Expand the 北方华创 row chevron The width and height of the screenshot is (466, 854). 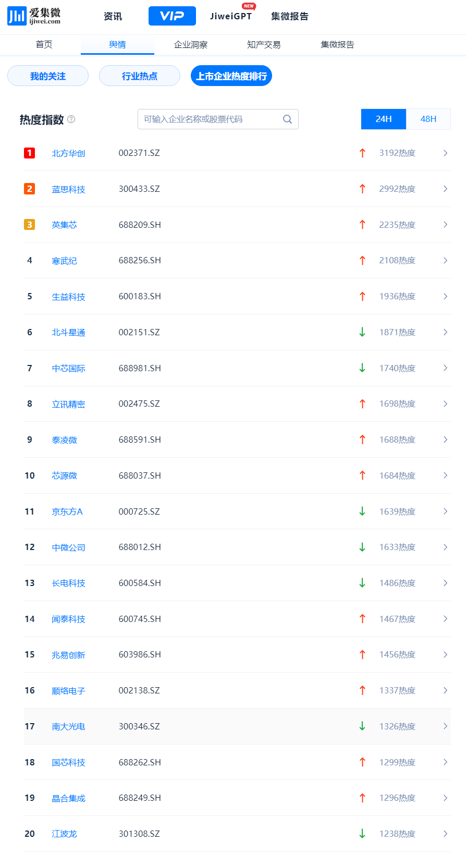click(445, 153)
